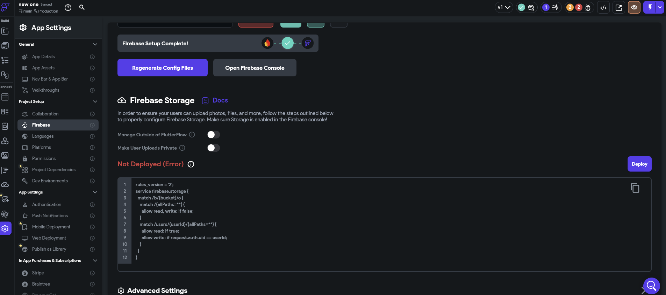Click the bug debug icon in top bar
The height and width of the screenshot is (295, 666).
[588, 8]
